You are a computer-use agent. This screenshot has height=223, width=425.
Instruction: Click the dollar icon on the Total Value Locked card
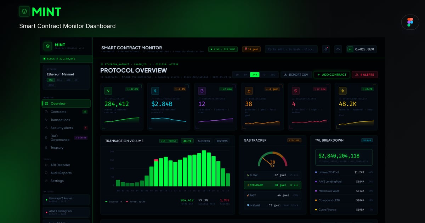pos(155,91)
